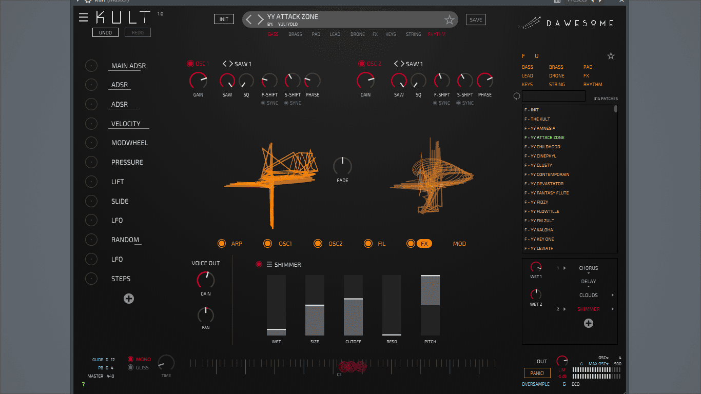Open the preset name dropdown YY ATTACK ZONE
This screenshot has width=701, height=394.
(293, 17)
